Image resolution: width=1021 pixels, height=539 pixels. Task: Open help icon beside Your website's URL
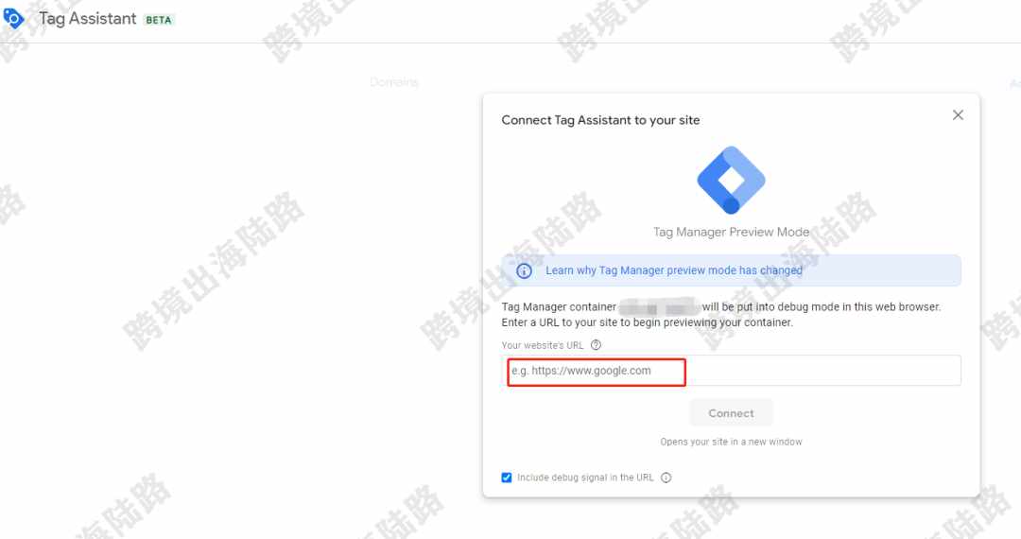596,345
